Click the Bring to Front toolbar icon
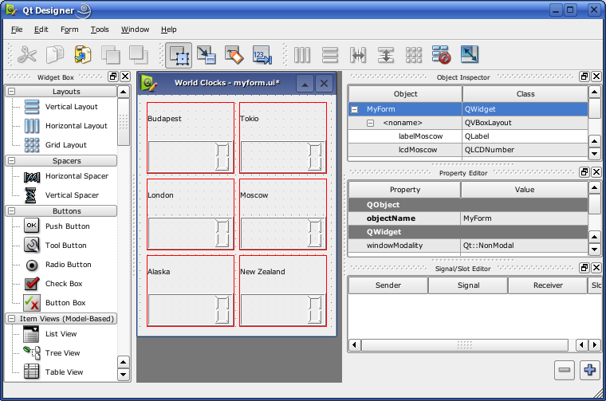 139,54
